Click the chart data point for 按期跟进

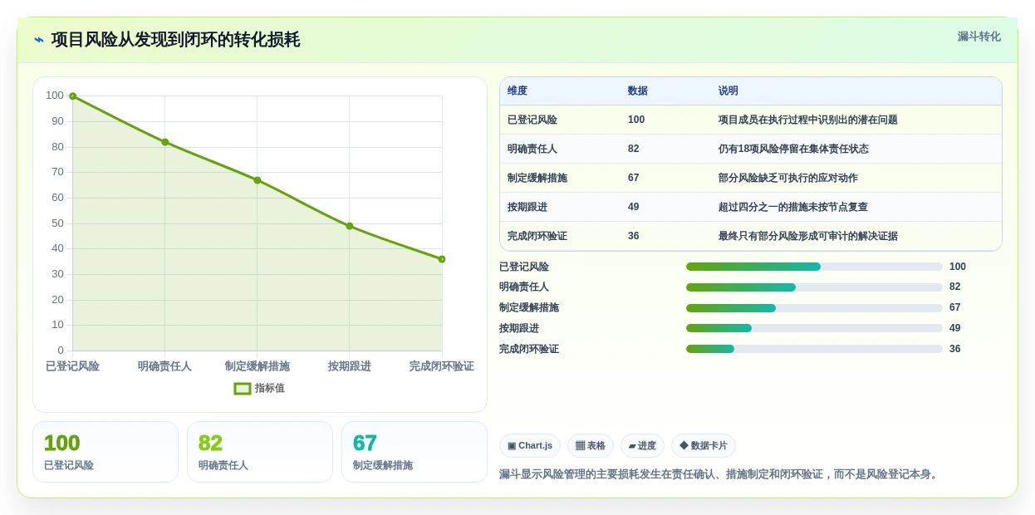tap(350, 226)
